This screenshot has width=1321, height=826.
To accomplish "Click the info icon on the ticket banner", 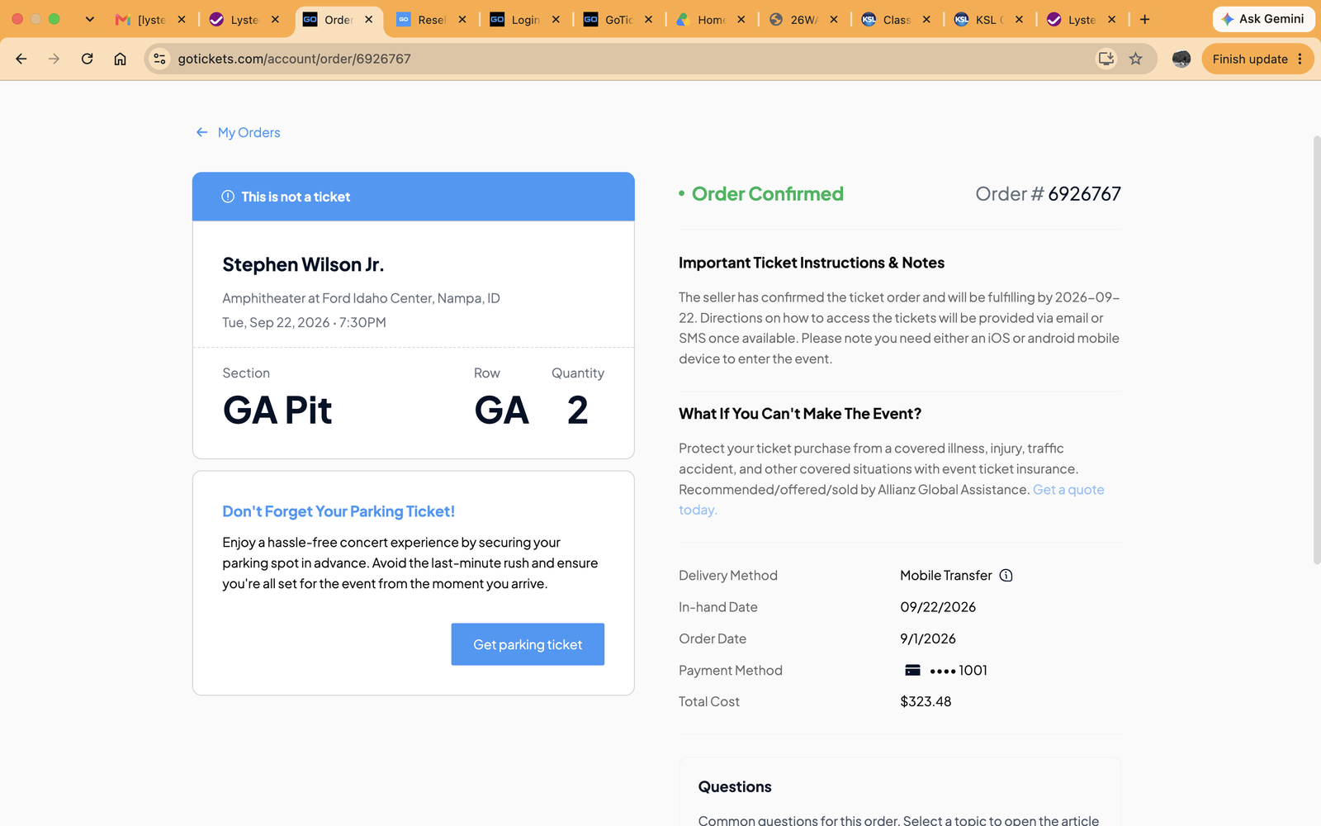I will click(x=228, y=197).
